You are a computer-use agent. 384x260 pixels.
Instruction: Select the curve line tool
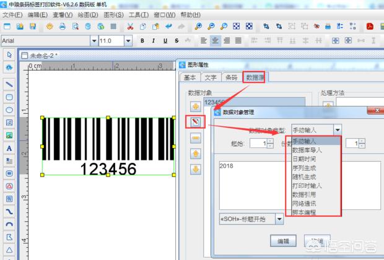pyautogui.click(x=9, y=212)
